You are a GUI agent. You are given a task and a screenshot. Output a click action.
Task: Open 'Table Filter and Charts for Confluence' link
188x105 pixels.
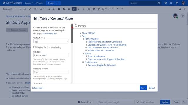click(x=105, y=42)
